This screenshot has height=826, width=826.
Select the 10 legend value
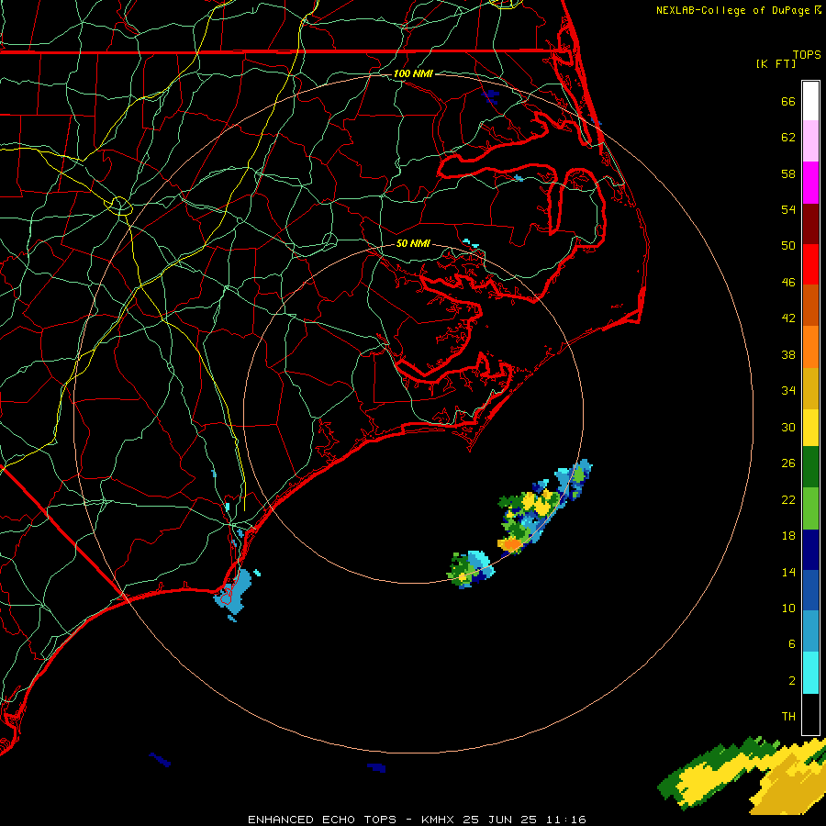[788, 608]
